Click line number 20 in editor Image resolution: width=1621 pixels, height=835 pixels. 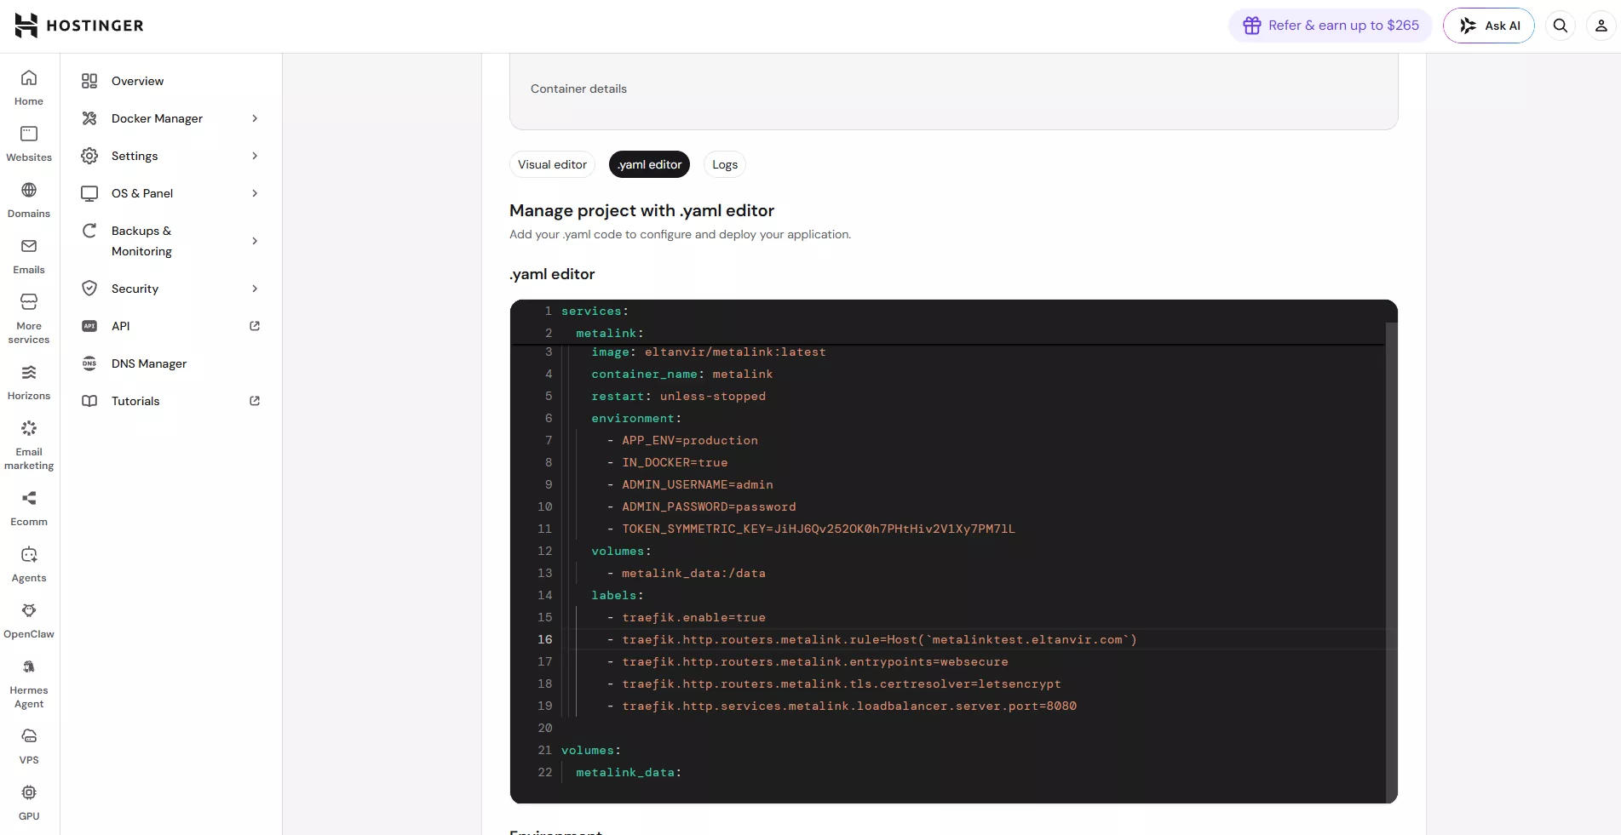545,728
